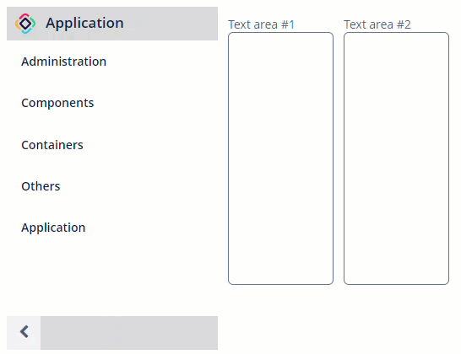This screenshot has height=354, width=461.
Task: Open the Components menu section
Action: [57, 103]
